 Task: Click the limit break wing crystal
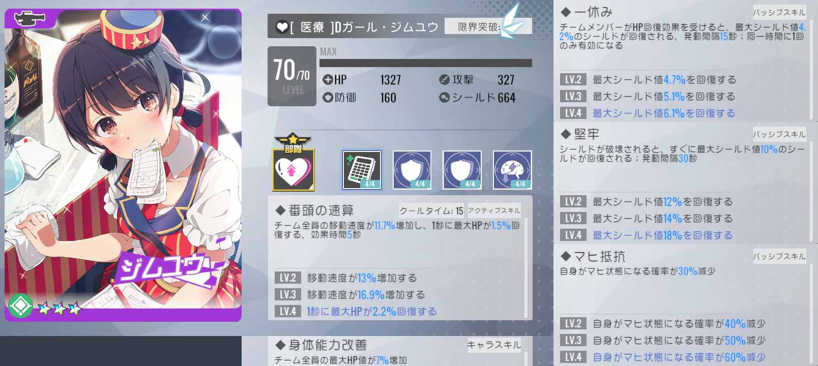(511, 21)
